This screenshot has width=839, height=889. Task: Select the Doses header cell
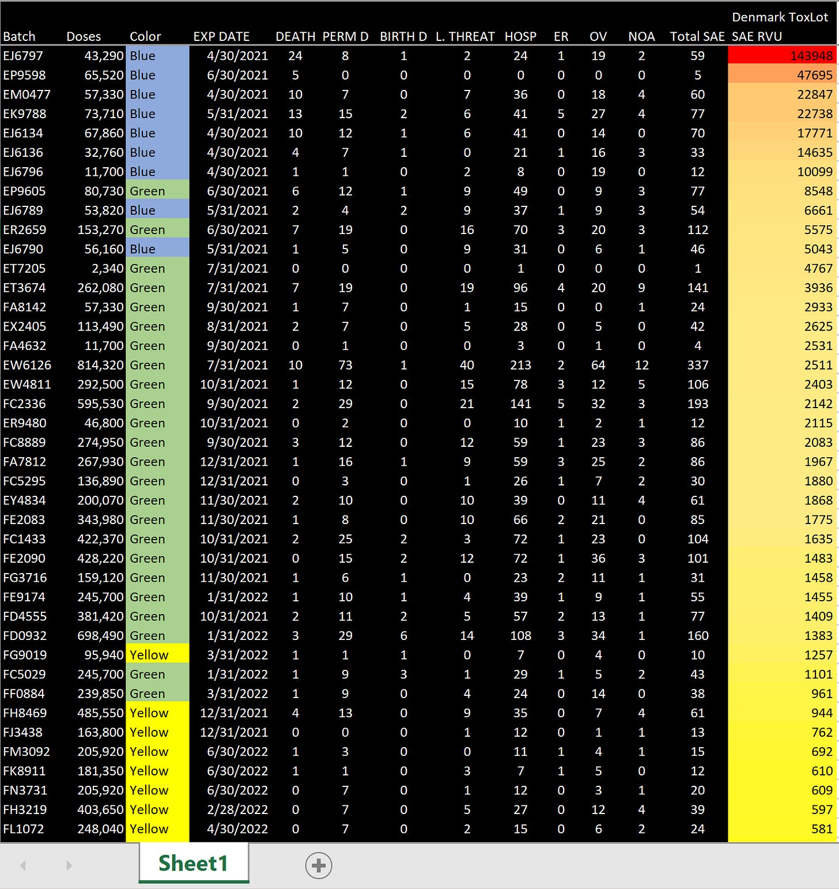pos(84,36)
